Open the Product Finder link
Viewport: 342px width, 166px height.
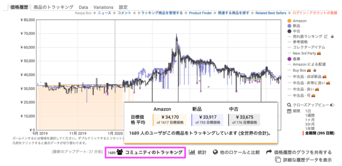tap(200, 13)
